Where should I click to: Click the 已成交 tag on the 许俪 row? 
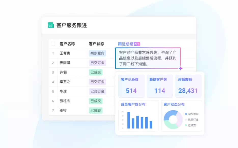click(95, 72)
